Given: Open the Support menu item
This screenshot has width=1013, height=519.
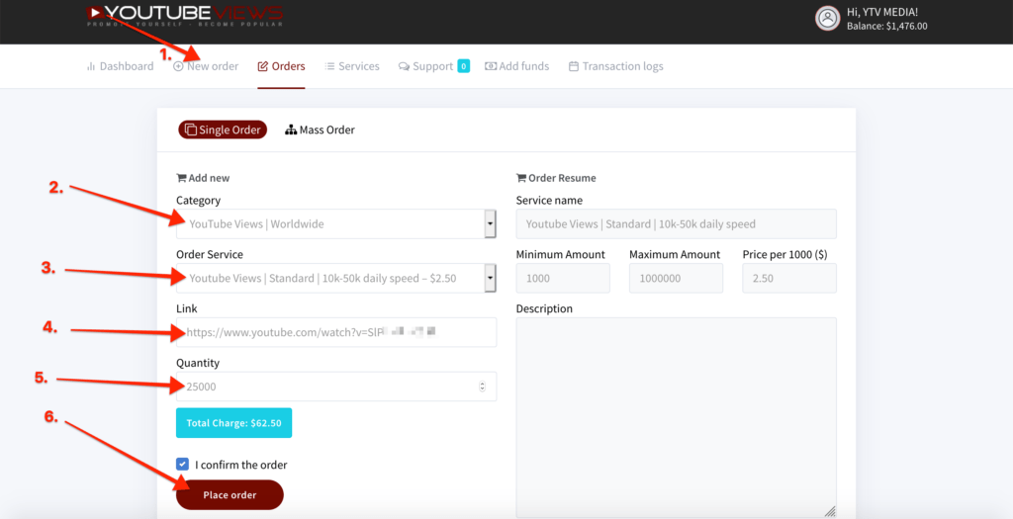Looking at the screenshot, I should pyautogui.click(x=425, y=66).
